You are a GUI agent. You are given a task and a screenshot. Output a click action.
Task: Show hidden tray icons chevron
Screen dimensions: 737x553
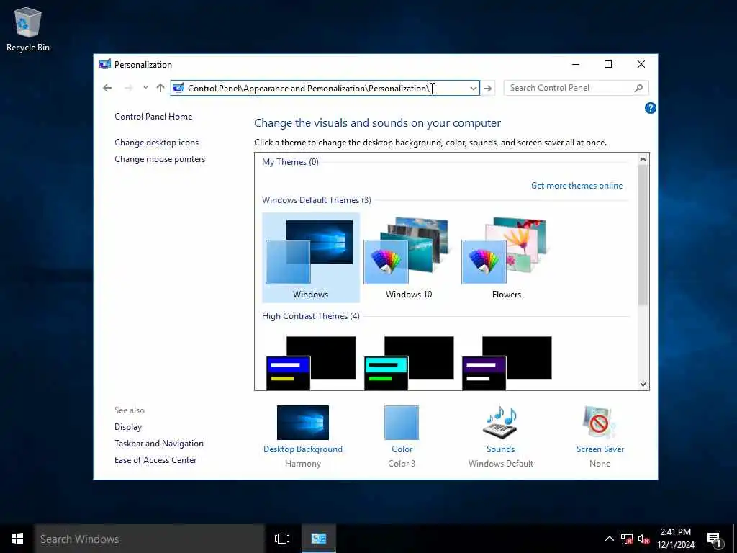(x=609, y=539)
